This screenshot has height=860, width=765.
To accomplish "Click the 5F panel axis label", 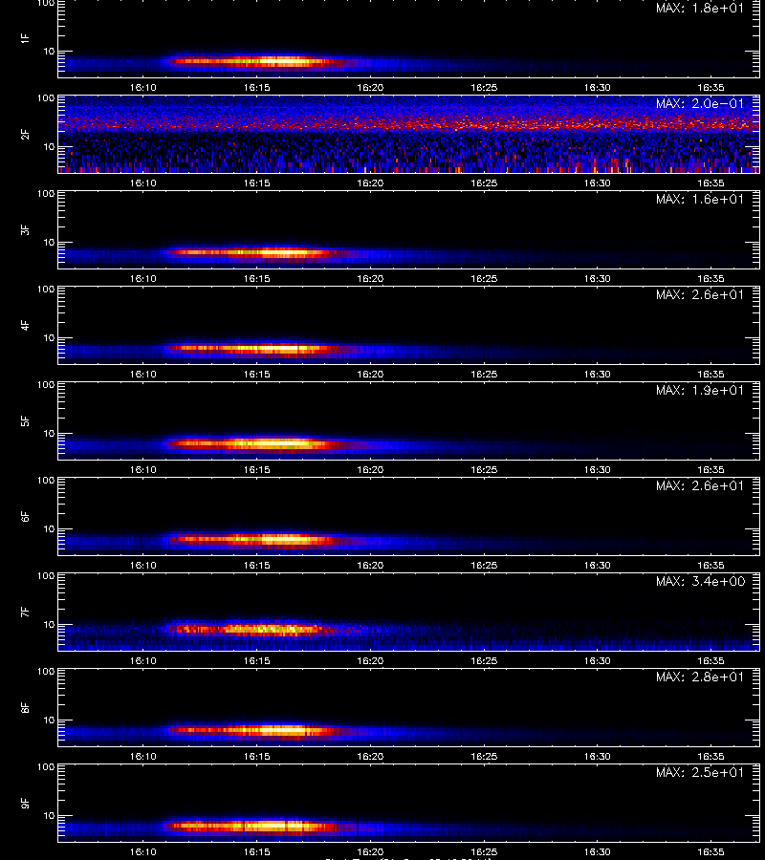I will [25, 420].
